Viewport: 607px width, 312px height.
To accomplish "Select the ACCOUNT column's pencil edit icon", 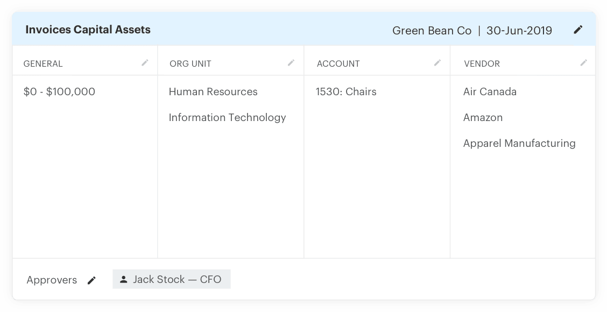I will click(436, 63).
